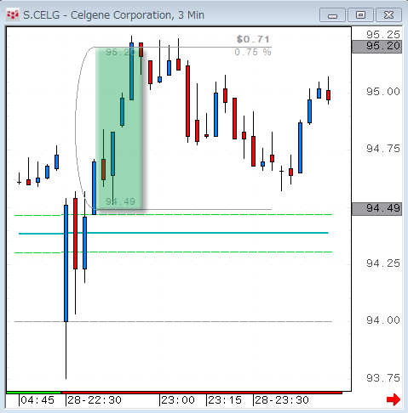The image size is (408, 413).
Task: Select the 95.20 price marker on axis
Action: pyautogui.click(x=376, y=46)
